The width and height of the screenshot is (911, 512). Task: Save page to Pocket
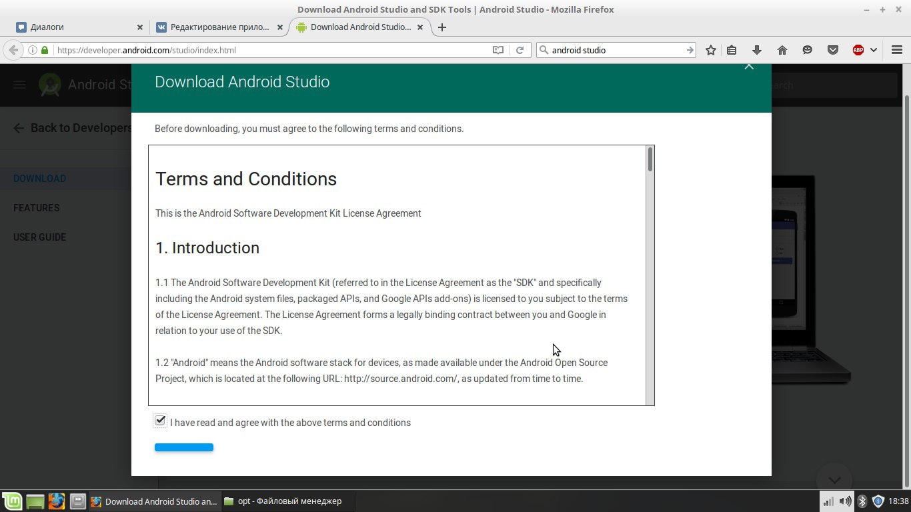[x=832, y=50]
